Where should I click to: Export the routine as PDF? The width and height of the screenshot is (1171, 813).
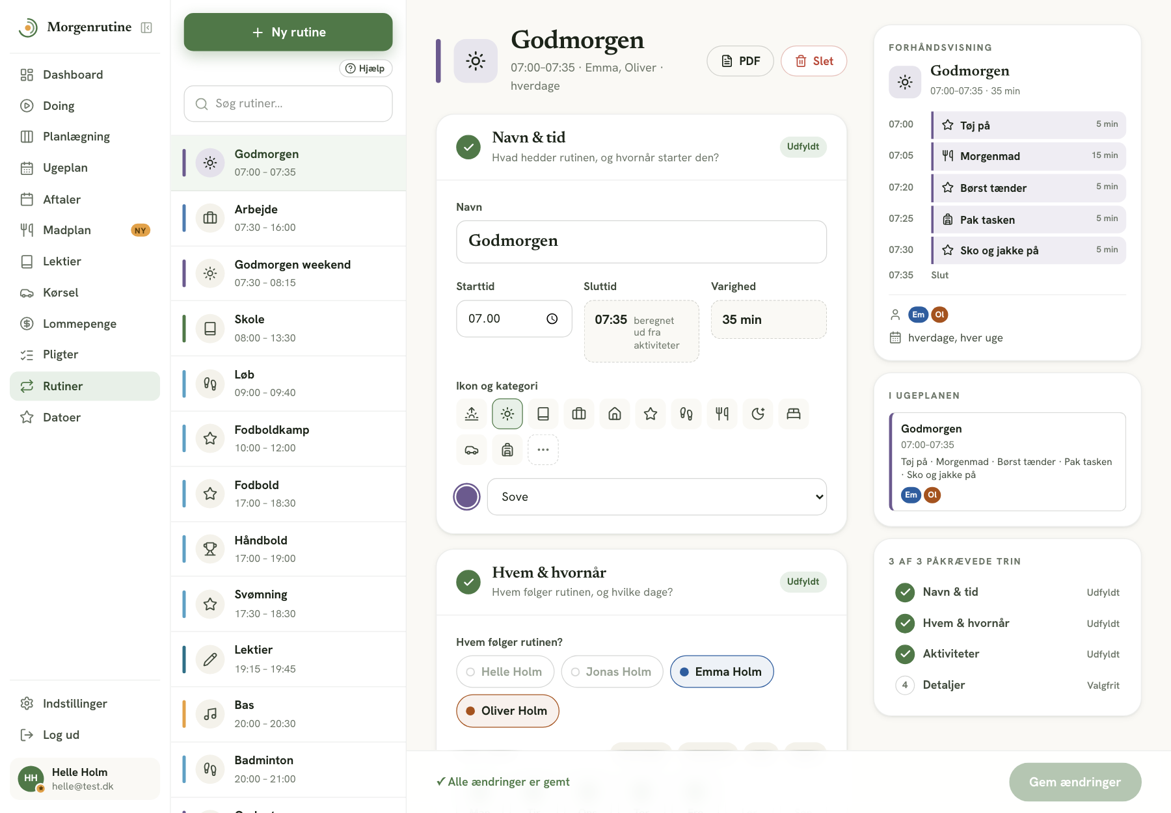point(740,61)
